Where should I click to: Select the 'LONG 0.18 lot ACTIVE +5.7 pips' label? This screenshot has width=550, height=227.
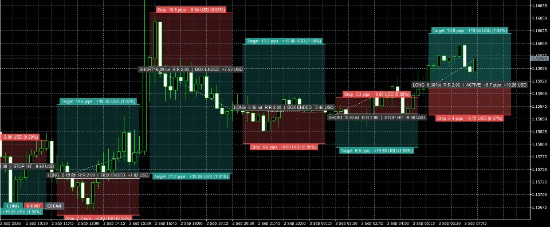coord(470,85)
